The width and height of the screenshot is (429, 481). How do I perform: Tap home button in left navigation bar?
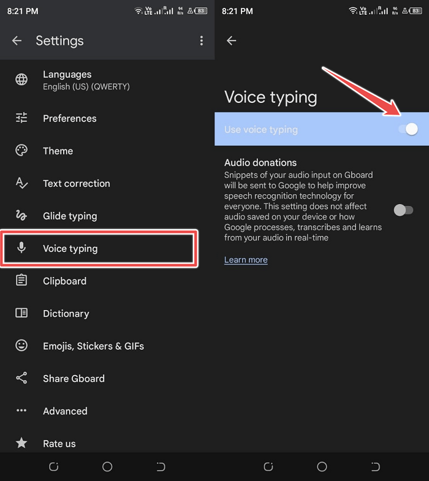(x=107, y=467)
